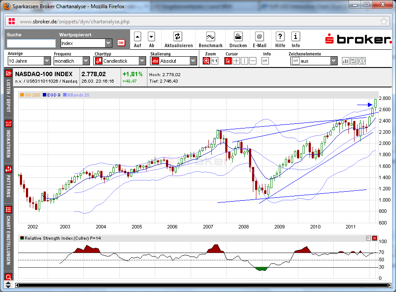Open the Hilfe help icon
Viewport: 396px width, 292px height.
280,37
